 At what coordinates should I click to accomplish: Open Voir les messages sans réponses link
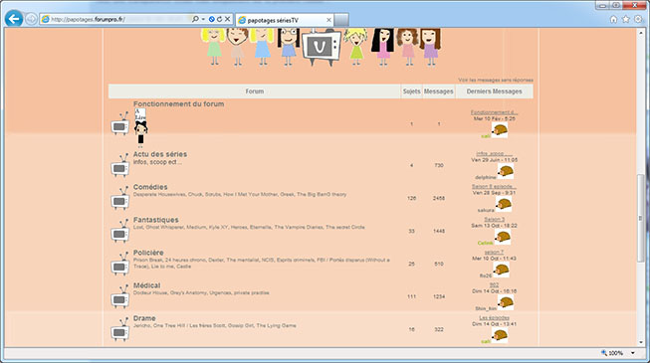coord(496,80)
